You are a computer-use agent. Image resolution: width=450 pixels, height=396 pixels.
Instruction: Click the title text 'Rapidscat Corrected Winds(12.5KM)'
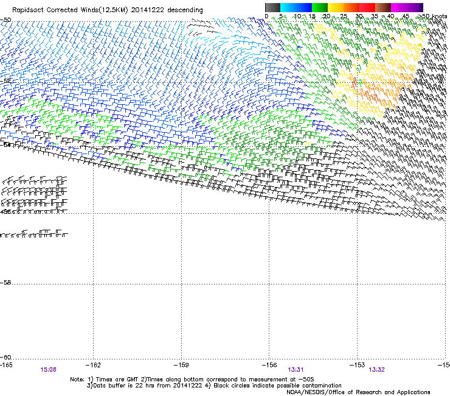[x=70, y=10]
